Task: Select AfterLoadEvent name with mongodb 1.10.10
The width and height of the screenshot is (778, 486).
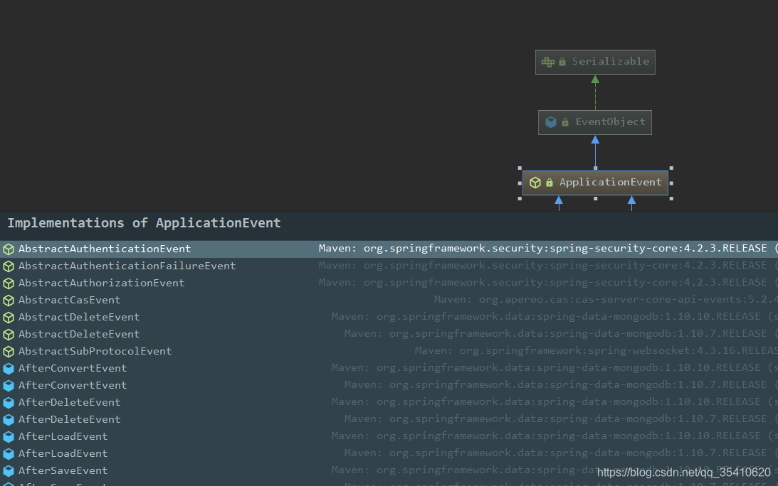Action: 63,436
